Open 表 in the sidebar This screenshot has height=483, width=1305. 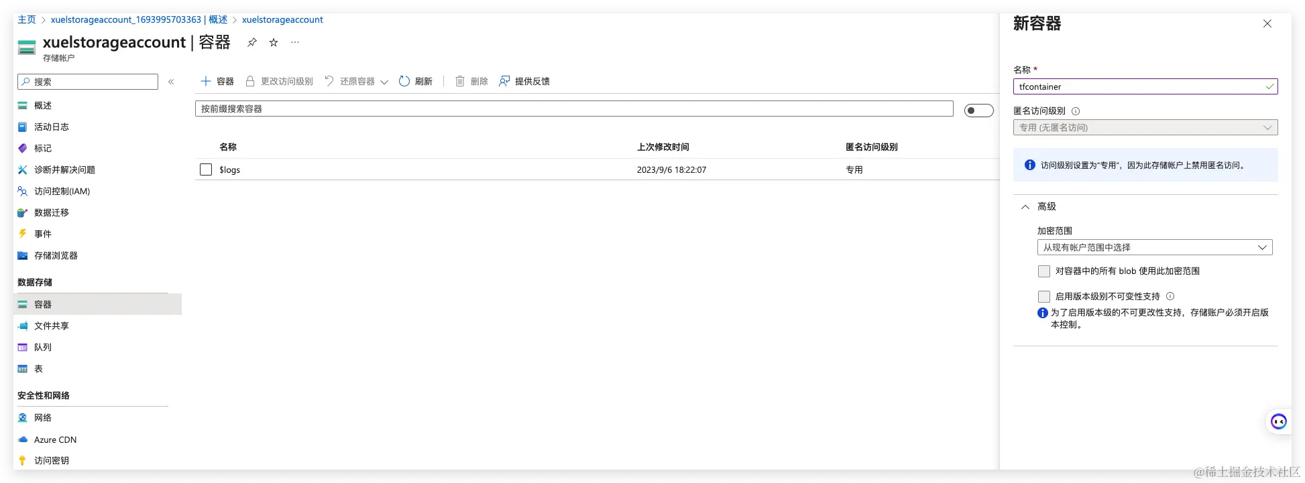tap(38, 368)
